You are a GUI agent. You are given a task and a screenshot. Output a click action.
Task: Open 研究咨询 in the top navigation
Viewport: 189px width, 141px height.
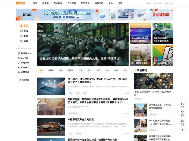click(x=85, y=3)
